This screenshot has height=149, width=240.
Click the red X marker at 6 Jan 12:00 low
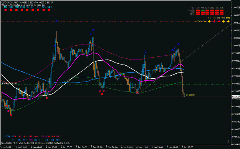pos(137,93)
